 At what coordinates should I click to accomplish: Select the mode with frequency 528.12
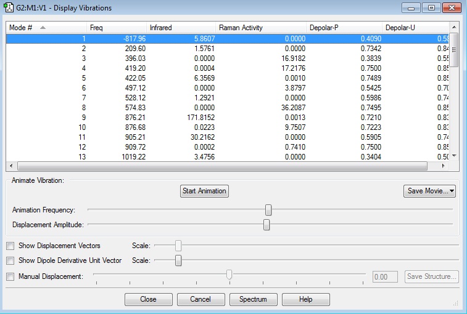(228, 97)
